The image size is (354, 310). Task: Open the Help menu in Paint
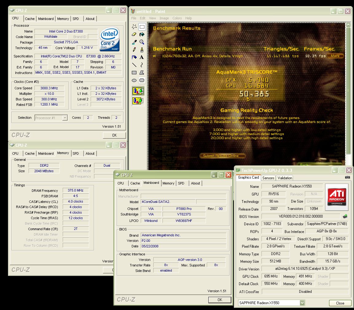tap(188, 18)
